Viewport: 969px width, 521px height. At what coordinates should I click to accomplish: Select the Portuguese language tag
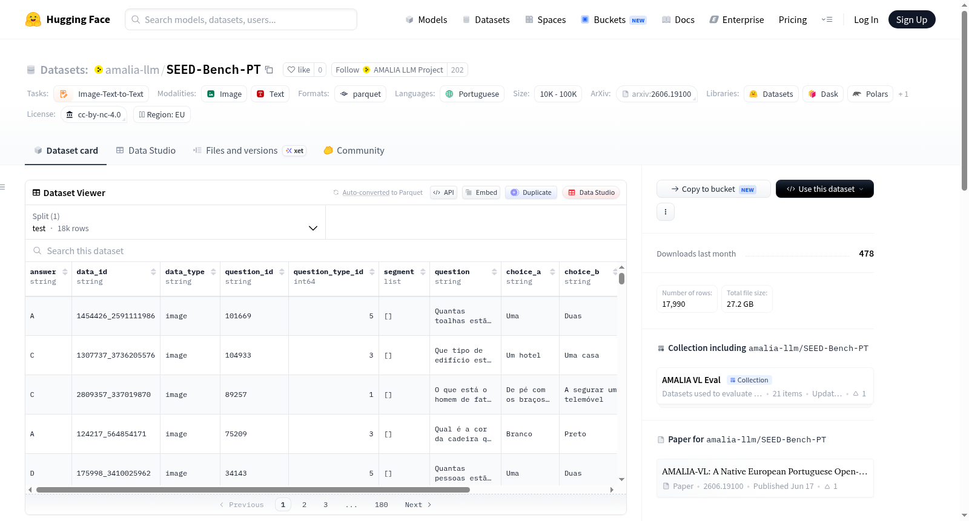coord(472,94)
